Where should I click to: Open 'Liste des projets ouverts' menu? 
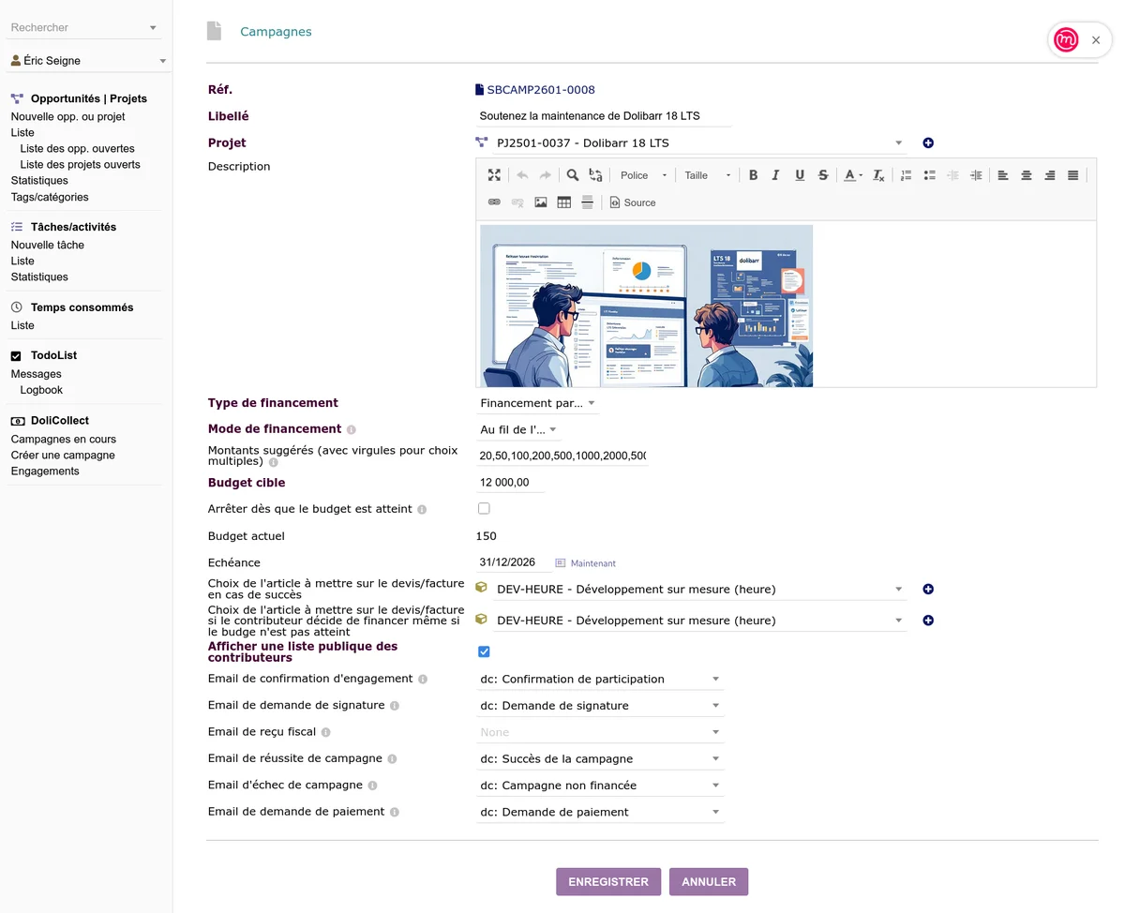pos(80,165)
